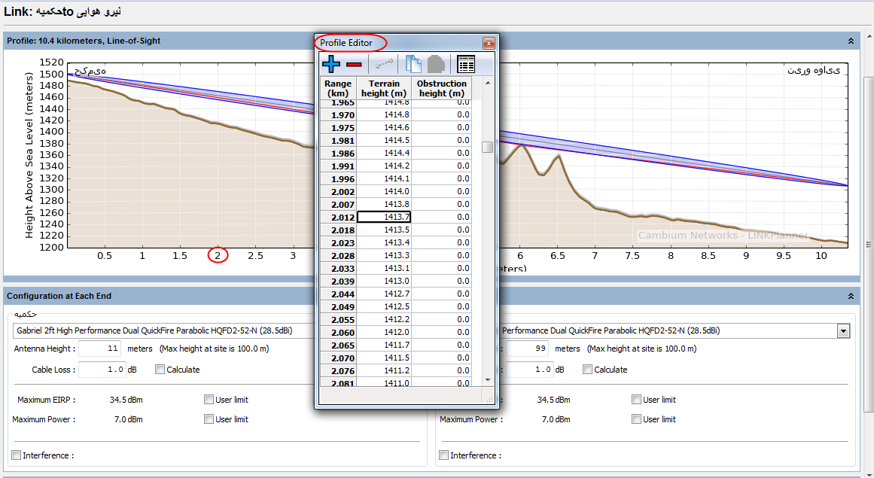The height and width of the screenshot is (478, 874).
Task: Select terrain height 1414.4 cell
Action: point(383,153)
